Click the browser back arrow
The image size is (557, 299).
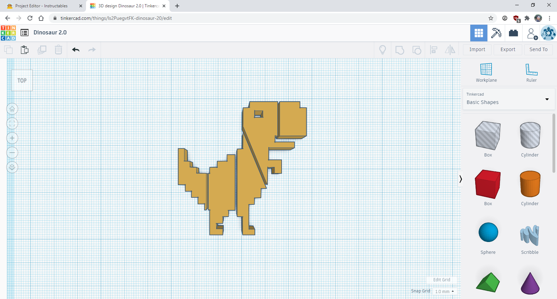tap(8, 18)
